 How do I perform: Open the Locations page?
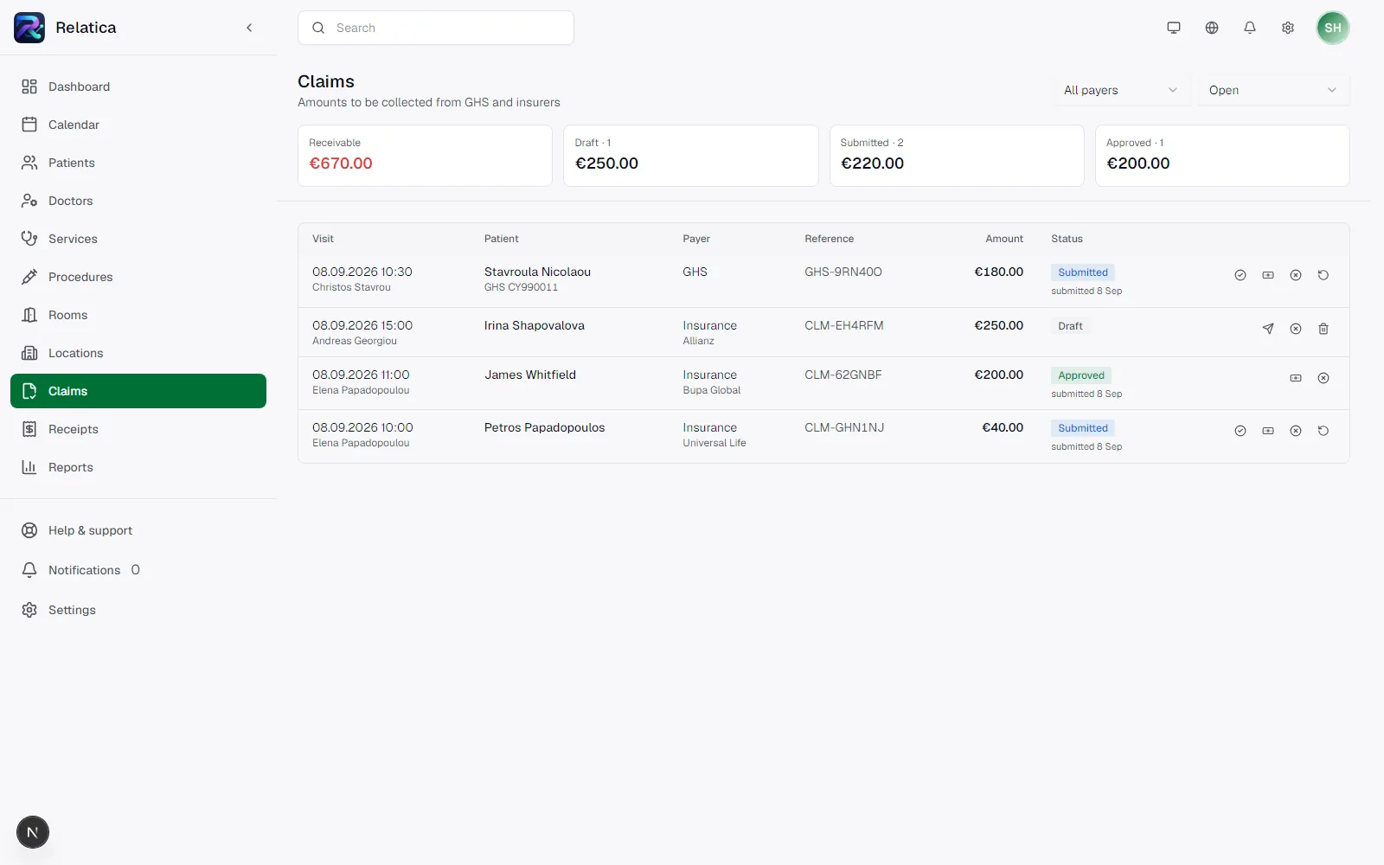click(138, 353)
